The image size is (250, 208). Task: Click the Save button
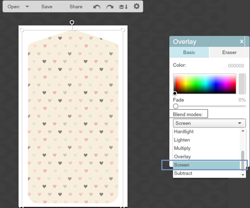(47, 7)
